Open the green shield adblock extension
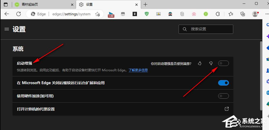 [147, 14]
